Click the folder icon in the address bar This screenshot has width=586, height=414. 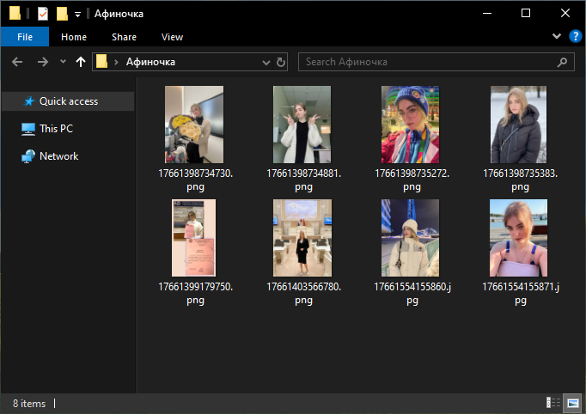click(x=101, y=61)
